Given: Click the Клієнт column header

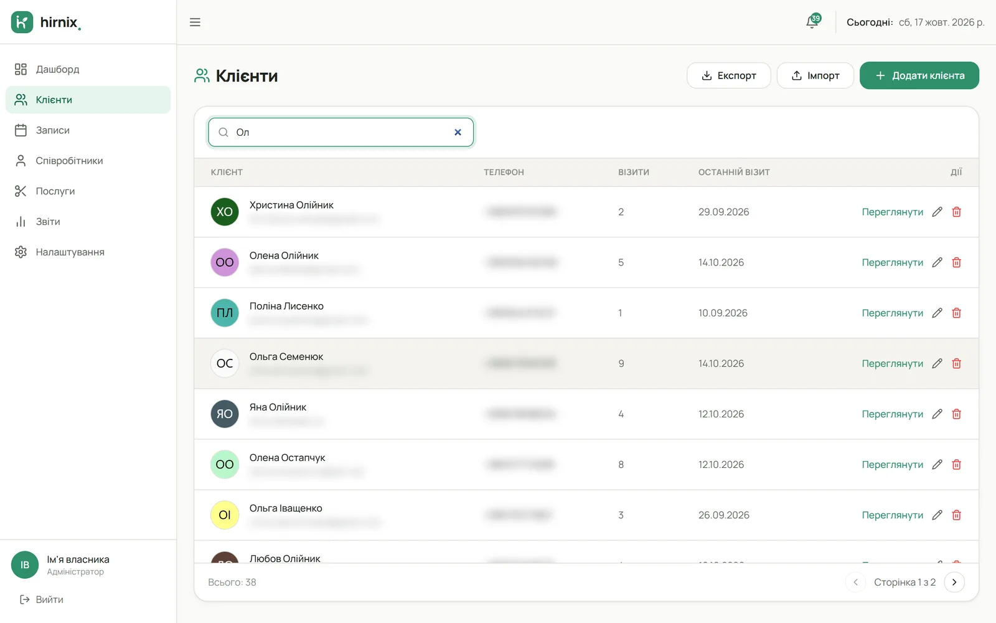Looking at the screenshot, I should click(227, 172).
